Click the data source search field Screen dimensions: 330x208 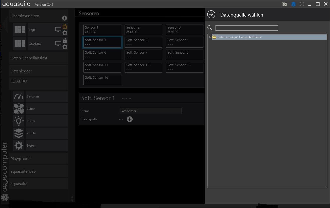(246, 28)
